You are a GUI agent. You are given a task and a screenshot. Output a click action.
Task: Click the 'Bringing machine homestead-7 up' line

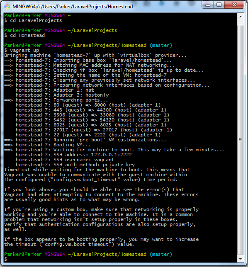point(95,55)
